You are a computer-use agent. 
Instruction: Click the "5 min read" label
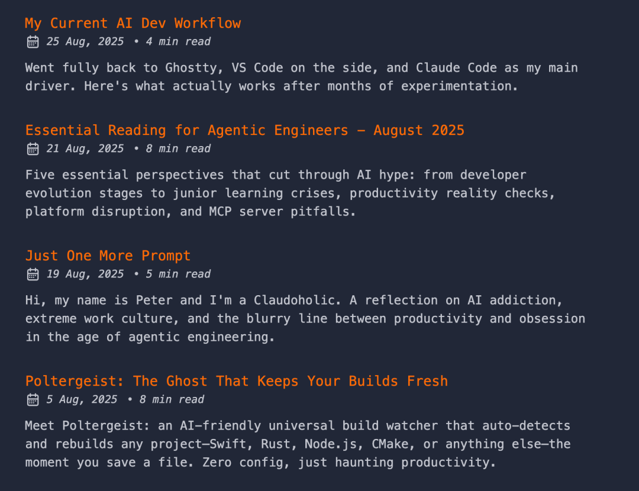[x=178, y=274]
